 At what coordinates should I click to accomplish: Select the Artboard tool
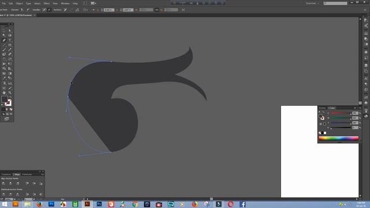4,88
